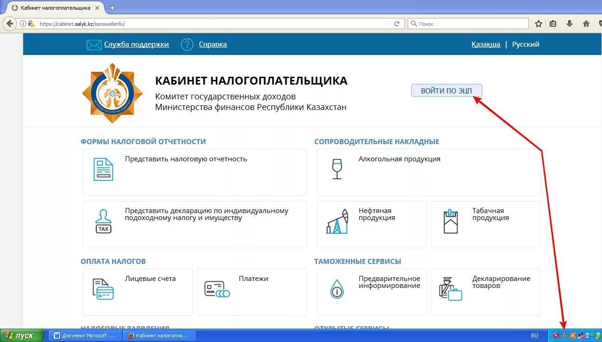
Task: Click the envelope icon next to Служба поддержки
Action: pos(94,44)
